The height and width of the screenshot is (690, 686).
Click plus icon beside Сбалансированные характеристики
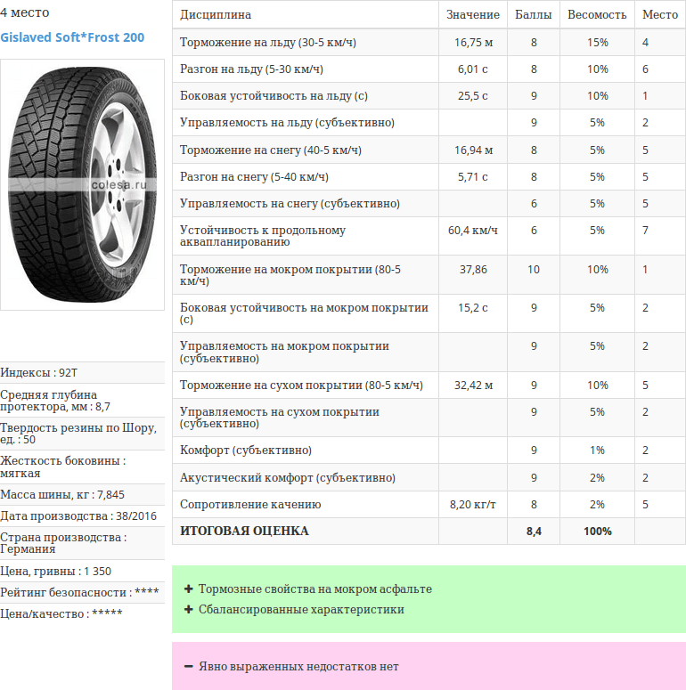tap(188, 610)
